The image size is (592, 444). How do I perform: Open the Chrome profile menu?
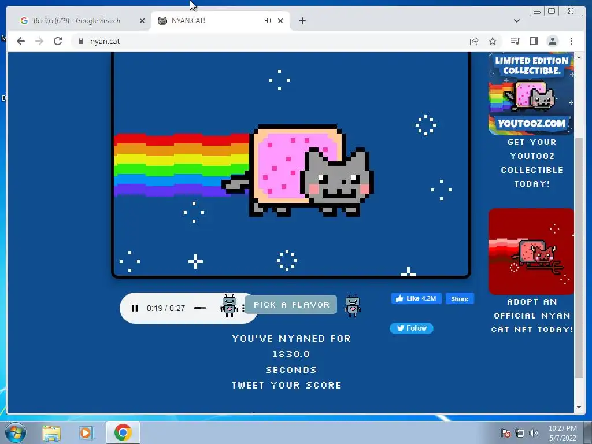pos(553,41)
